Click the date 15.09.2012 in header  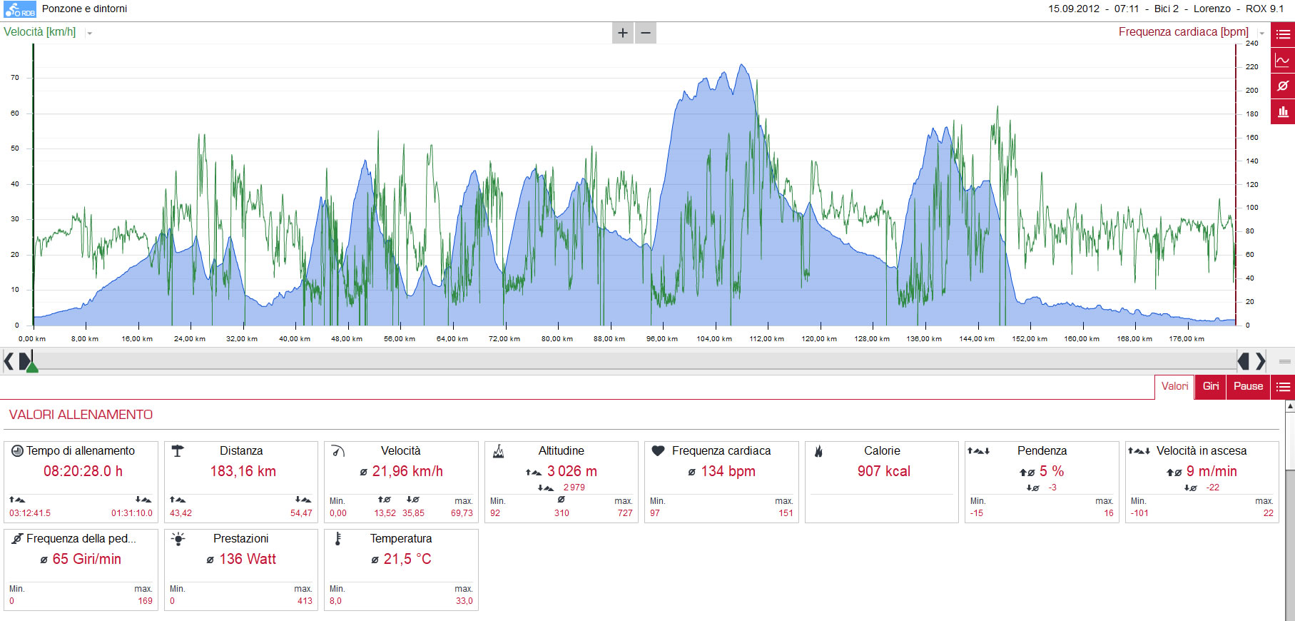coord(1074,9)
